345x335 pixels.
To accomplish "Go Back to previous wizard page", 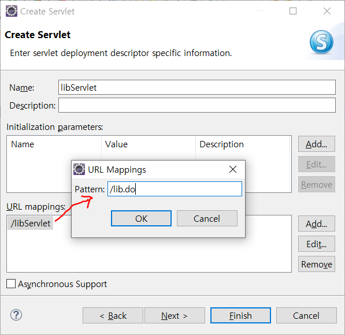I will [113, 315].
